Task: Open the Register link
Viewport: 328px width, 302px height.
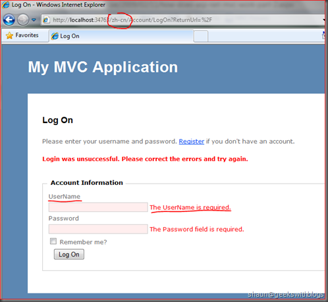Action: pyautogui.click(x=192, y=141)
